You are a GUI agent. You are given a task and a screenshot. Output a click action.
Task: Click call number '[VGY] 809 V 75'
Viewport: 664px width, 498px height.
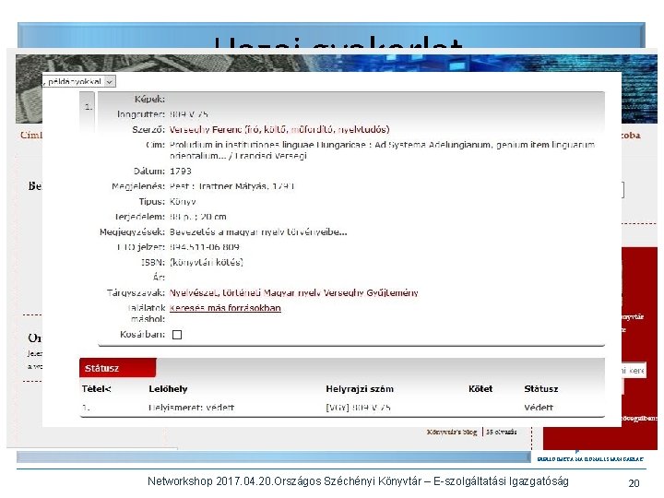tap(358, 408)
